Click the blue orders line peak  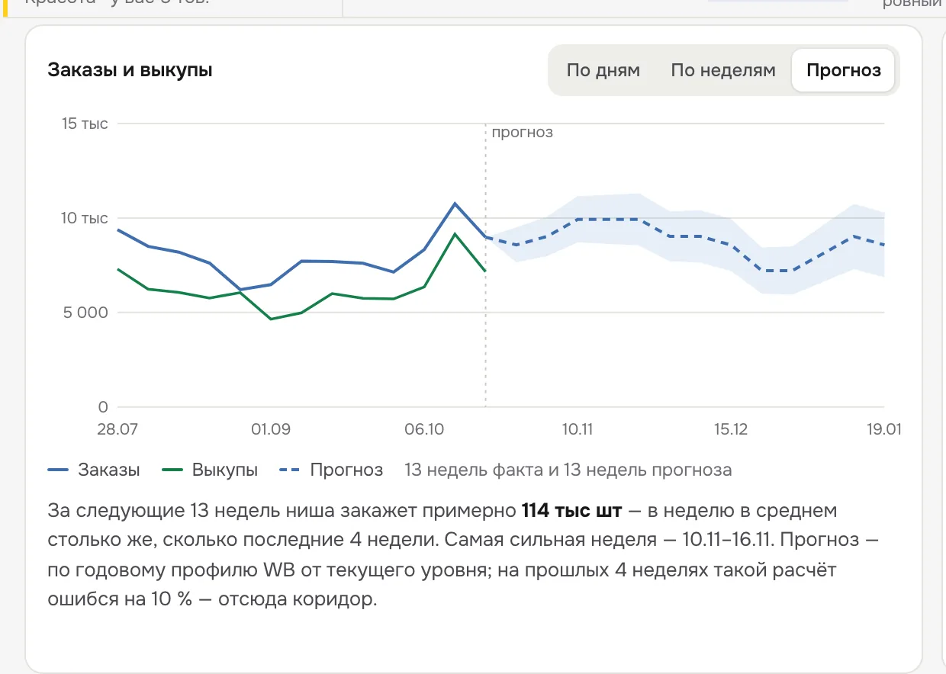(455, 204)
